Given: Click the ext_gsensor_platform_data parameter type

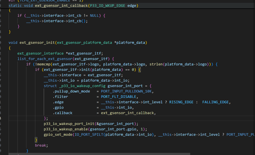Looking at the screenshot, I should pos(84,43).
